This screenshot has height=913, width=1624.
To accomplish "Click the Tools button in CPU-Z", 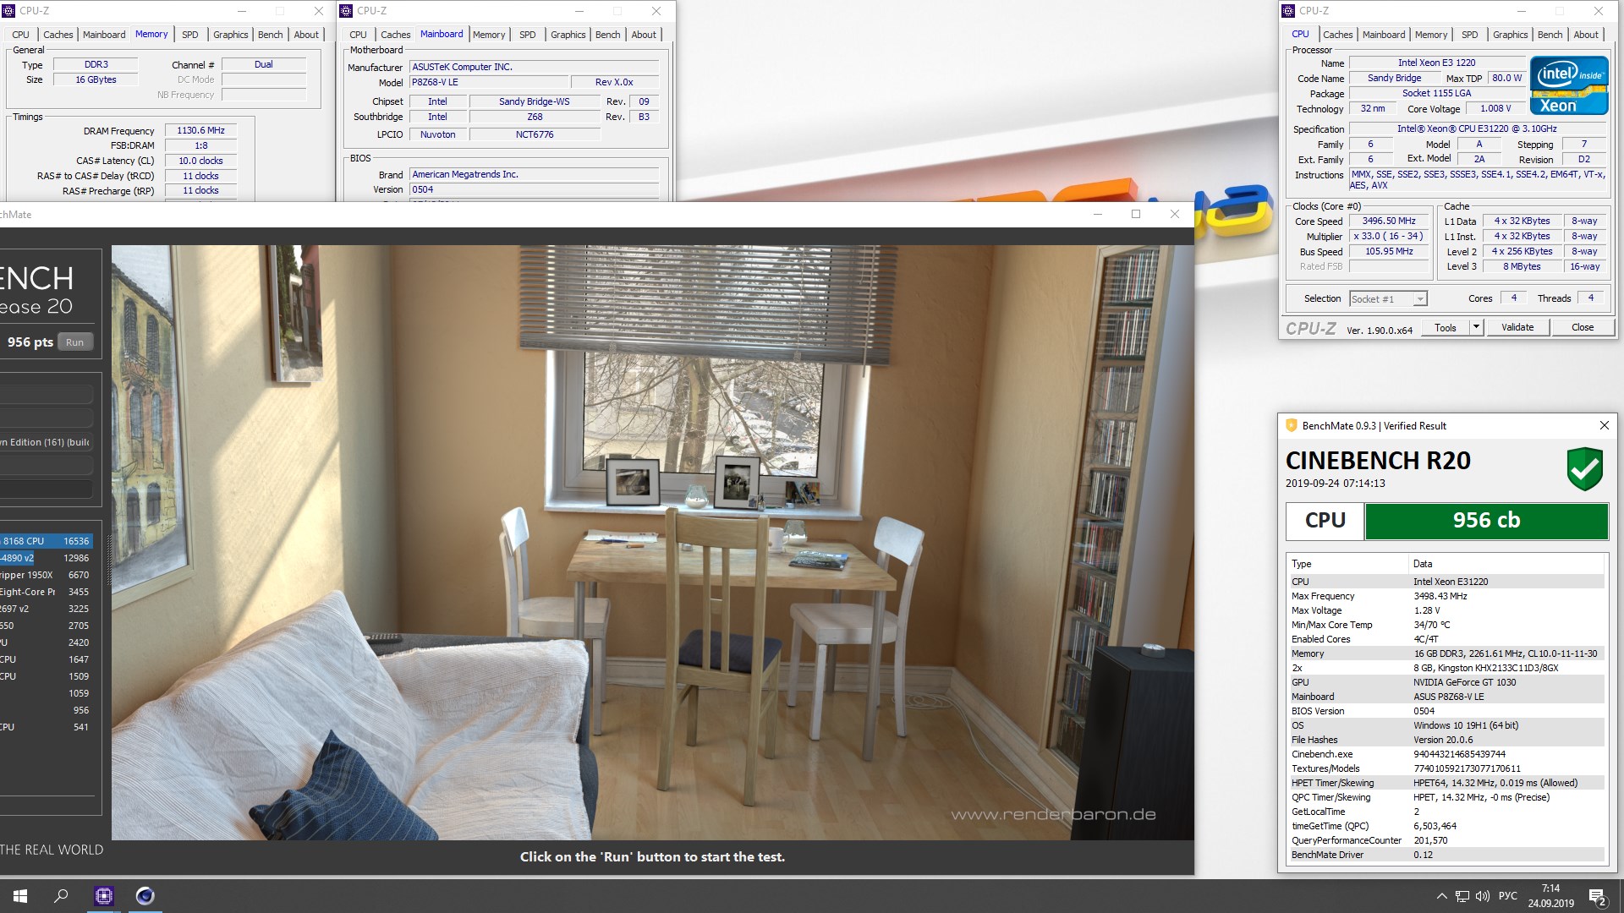I will (1446, 327).
